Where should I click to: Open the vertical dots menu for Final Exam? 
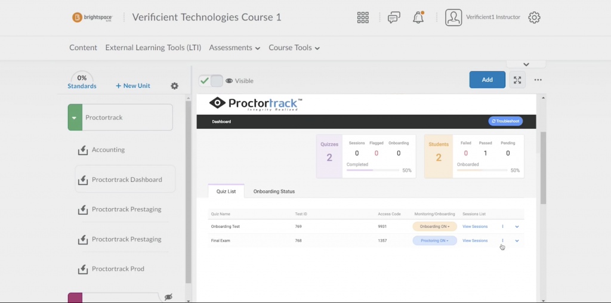[x=502, y=240]
